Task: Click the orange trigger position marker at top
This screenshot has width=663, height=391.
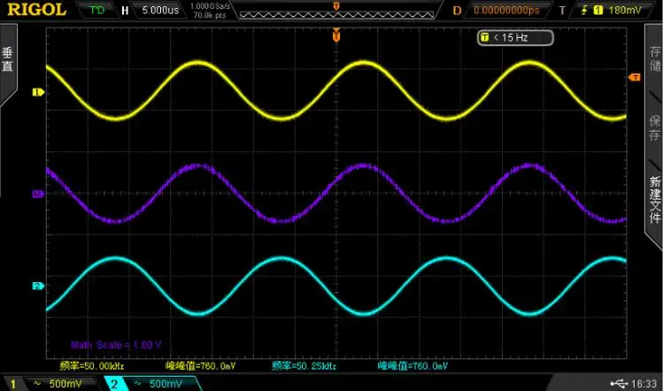Action: 336,36
